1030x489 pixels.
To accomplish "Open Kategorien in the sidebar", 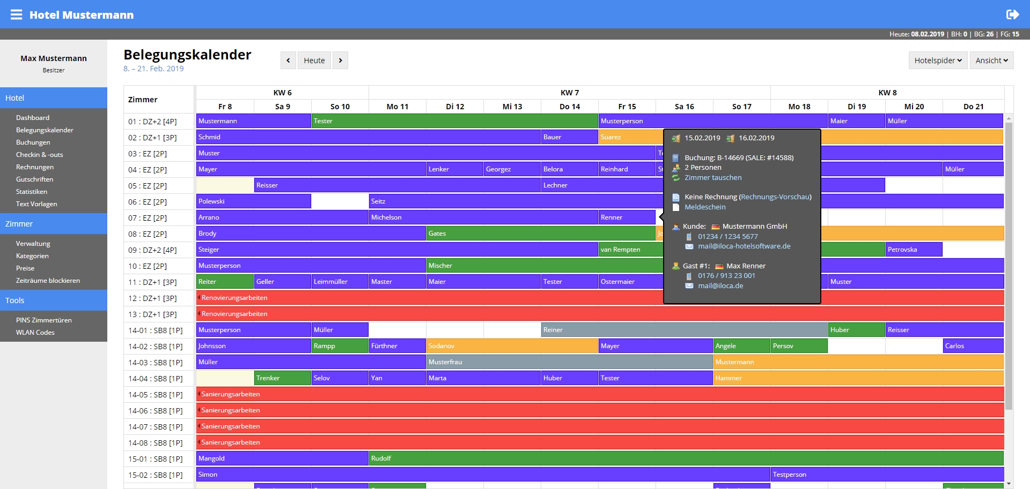I will point(32,256).
